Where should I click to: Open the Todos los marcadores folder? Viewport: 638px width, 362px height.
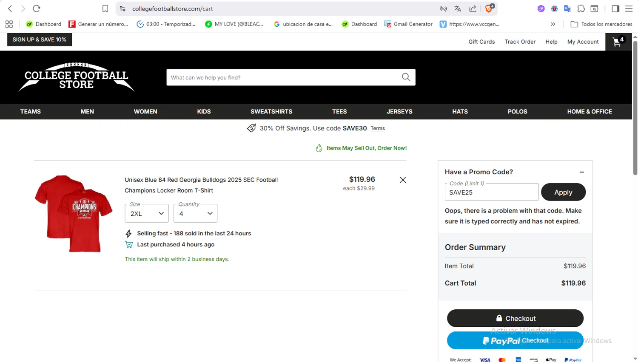pyautogui.click(x=601, y=24)
